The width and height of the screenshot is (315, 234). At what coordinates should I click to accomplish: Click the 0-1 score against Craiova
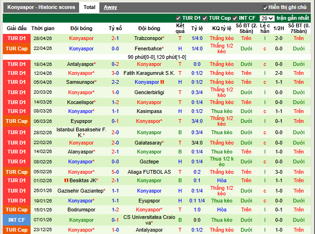coord(115,220)
